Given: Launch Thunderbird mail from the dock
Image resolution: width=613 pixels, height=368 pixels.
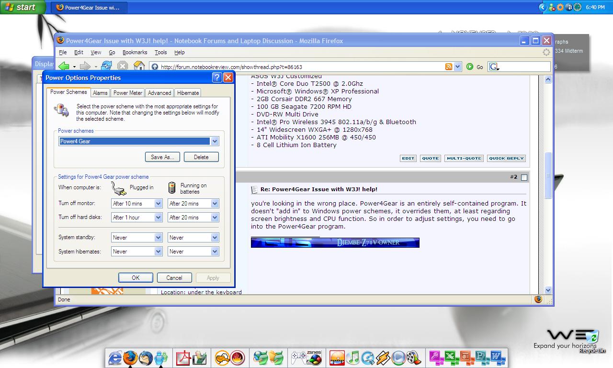Looking at the screenshot, I should tap(146, 357).
